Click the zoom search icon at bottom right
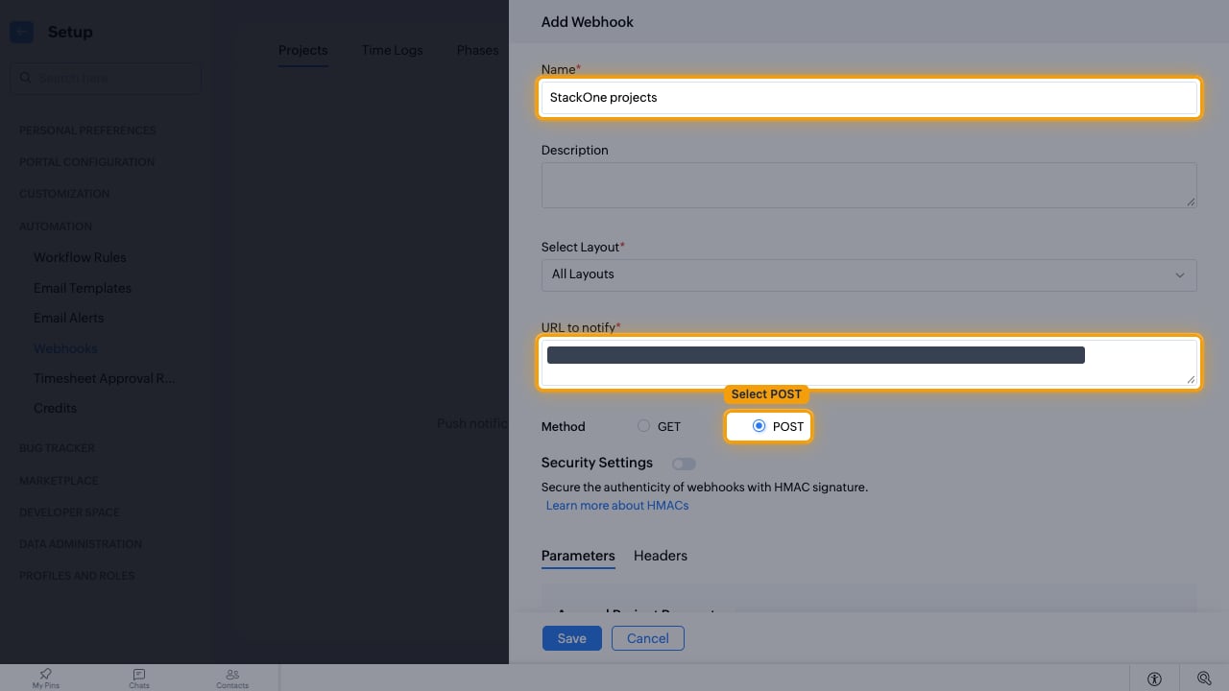This screenshot has width=1229, height=691. [x=1204, y=679]
